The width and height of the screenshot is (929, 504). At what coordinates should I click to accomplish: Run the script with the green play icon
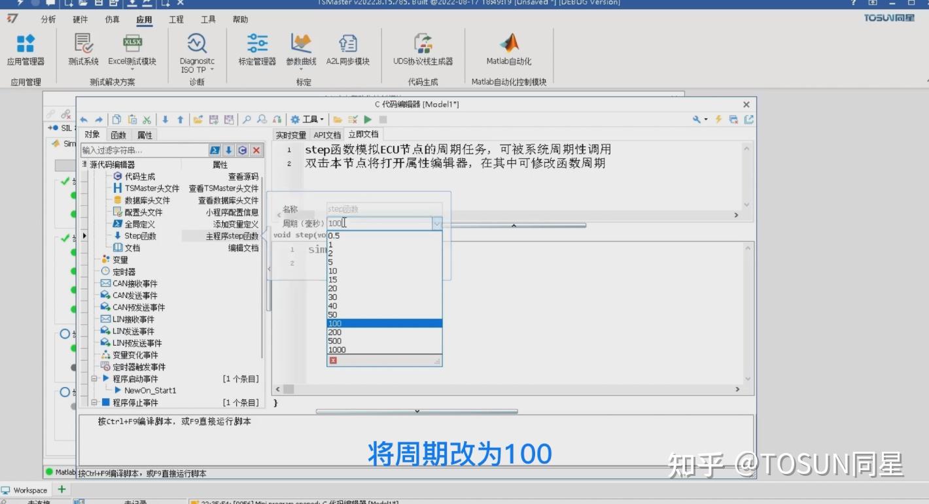pos(368,119)
